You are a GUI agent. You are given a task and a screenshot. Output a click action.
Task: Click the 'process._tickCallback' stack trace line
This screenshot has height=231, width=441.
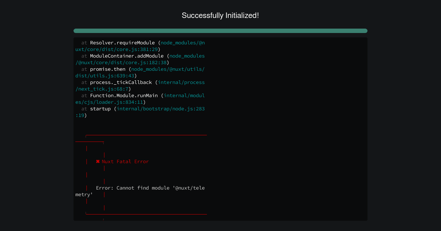(143, 82)
